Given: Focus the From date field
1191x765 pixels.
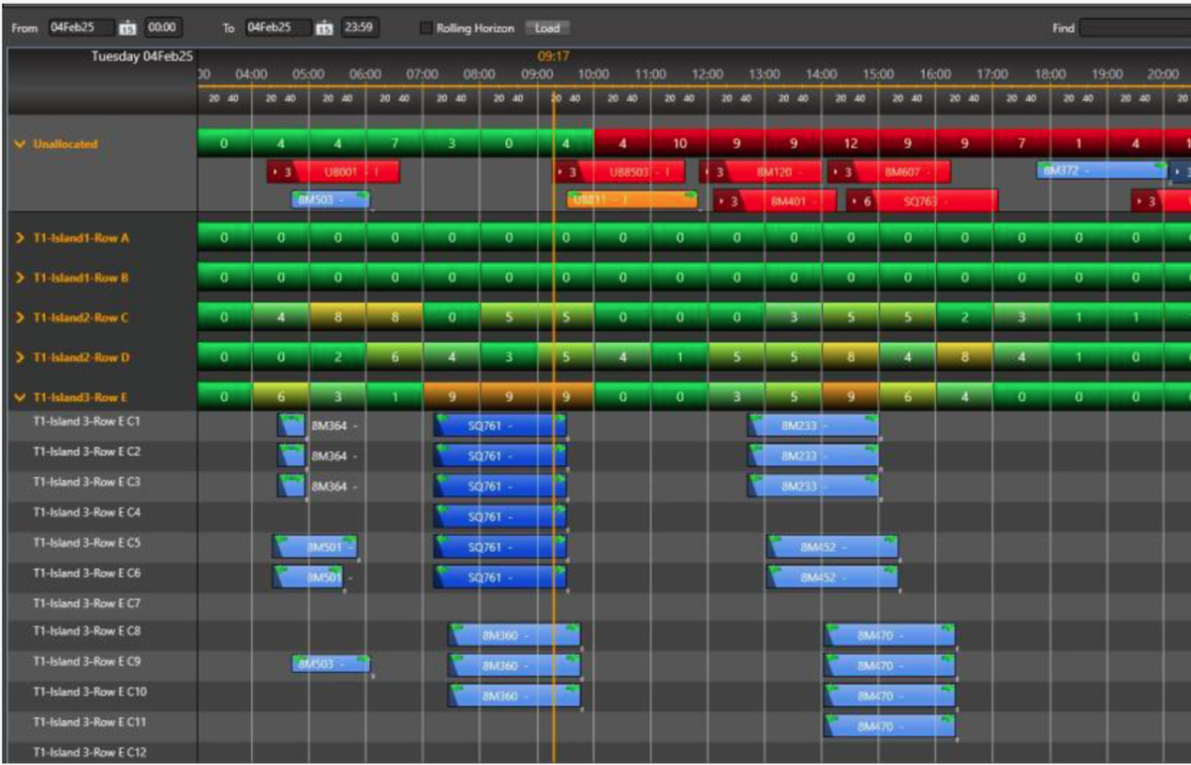Looking at the screenshot, I should click(80, 28).
